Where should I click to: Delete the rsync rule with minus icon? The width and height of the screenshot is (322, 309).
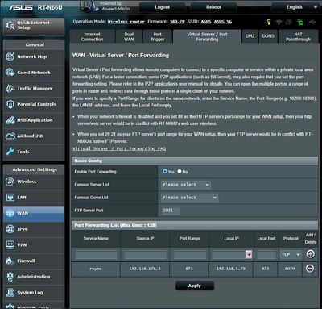coord(310,269)
